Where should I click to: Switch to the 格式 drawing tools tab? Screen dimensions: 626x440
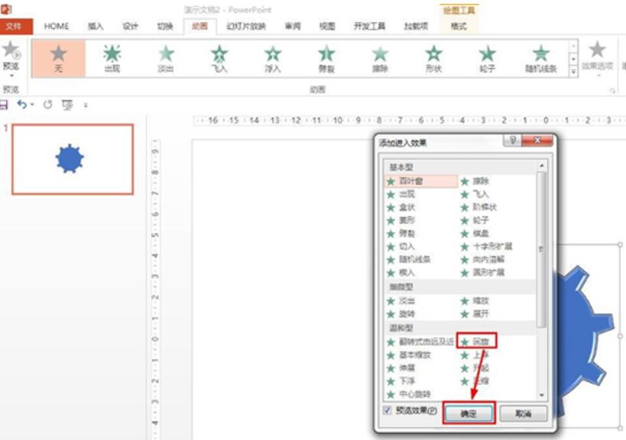459,26
